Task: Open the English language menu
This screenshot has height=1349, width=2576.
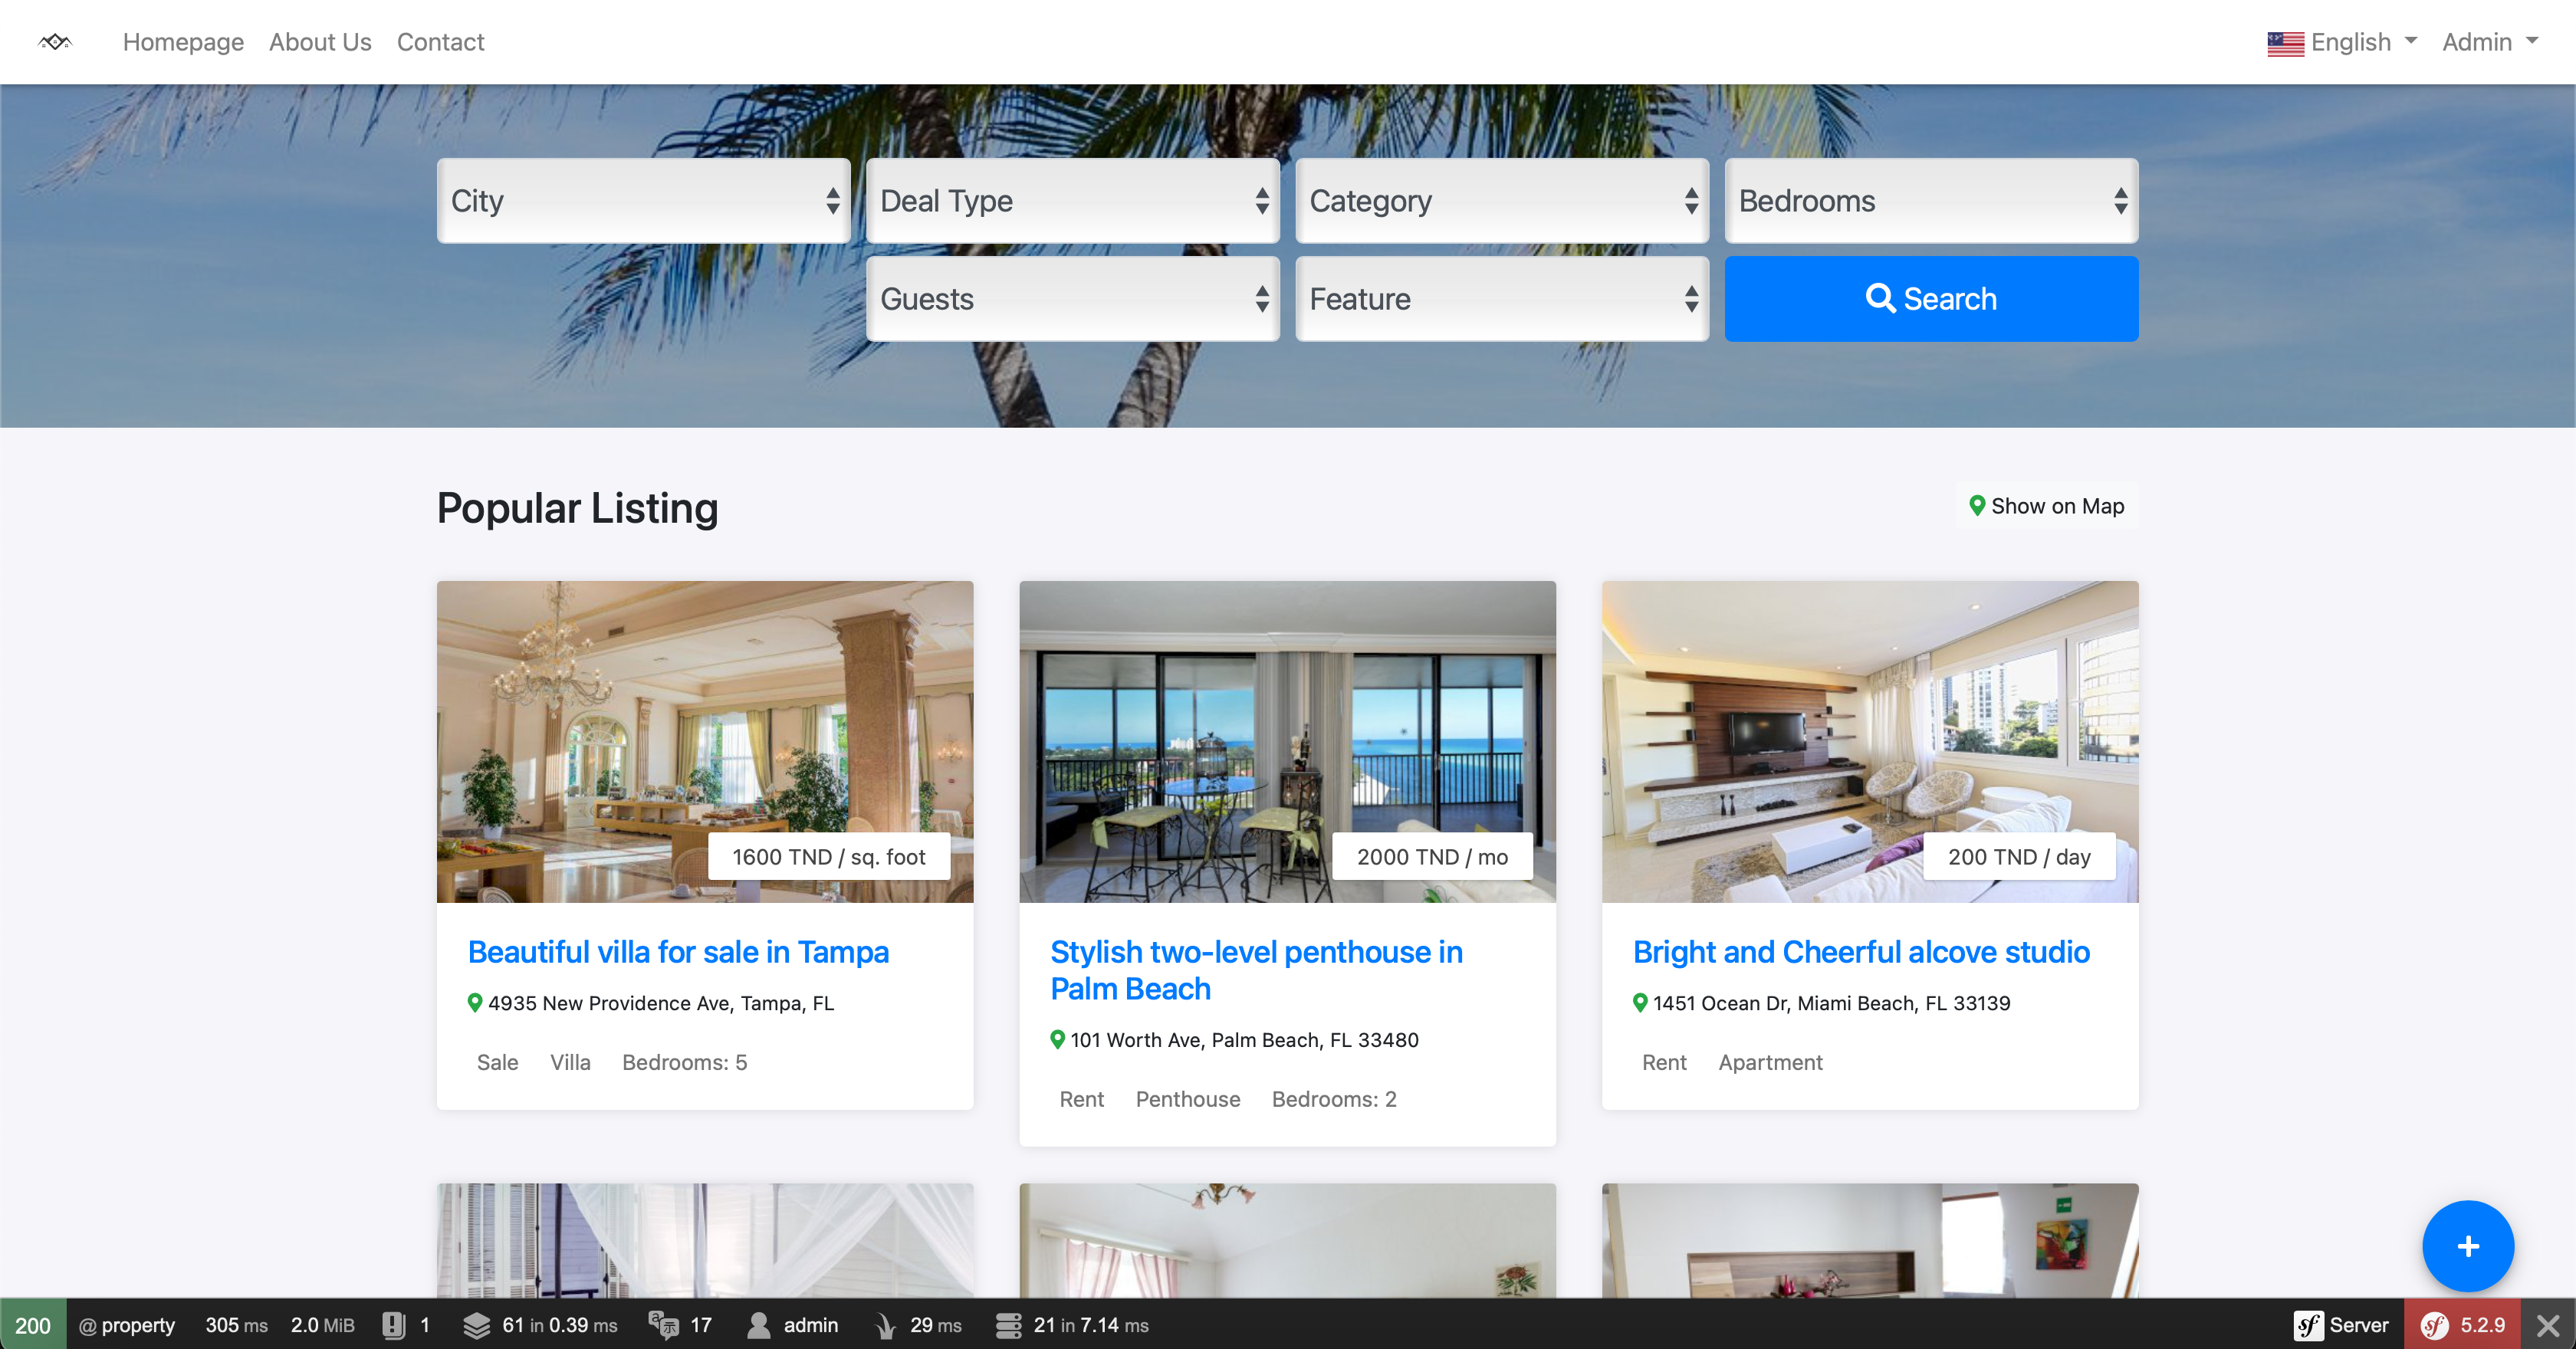Action: [2341, 42]
